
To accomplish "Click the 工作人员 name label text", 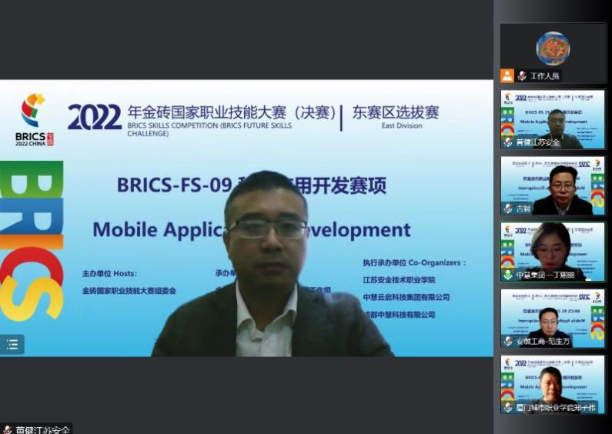I will [x=545, y=75].
